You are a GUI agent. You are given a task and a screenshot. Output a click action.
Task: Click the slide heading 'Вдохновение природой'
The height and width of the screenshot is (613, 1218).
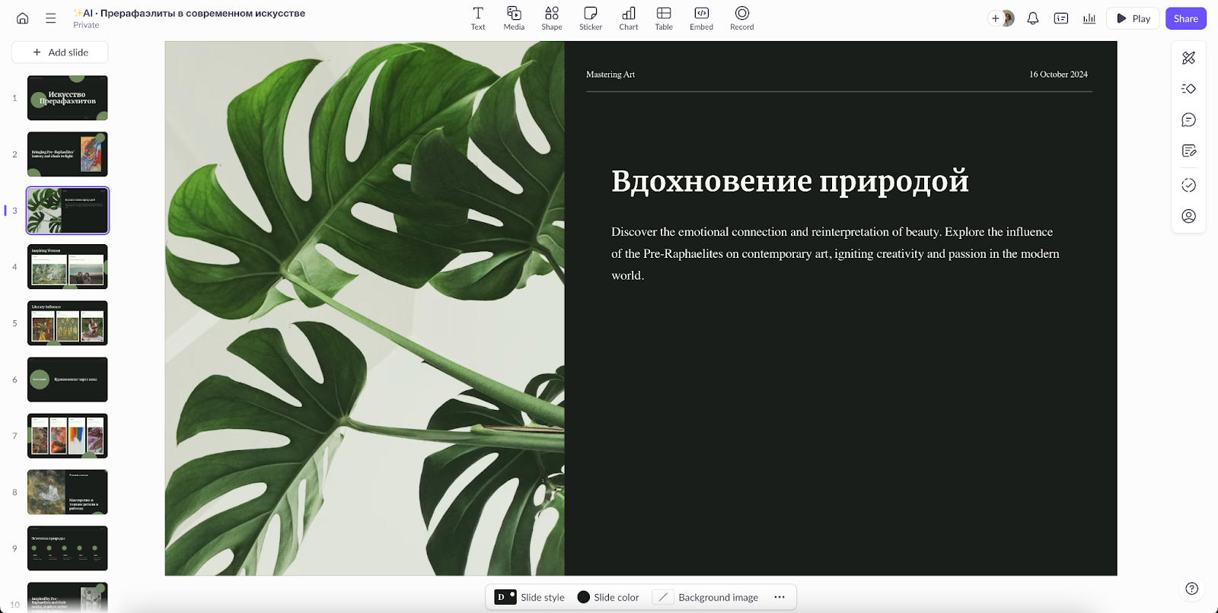click(x=790, y=182)
